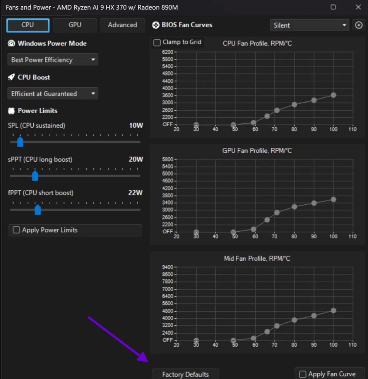Viewport: 368px width, 379px height.
Task: Select CPU fan curve point at 80°C
Action: [x=294, y=105]
